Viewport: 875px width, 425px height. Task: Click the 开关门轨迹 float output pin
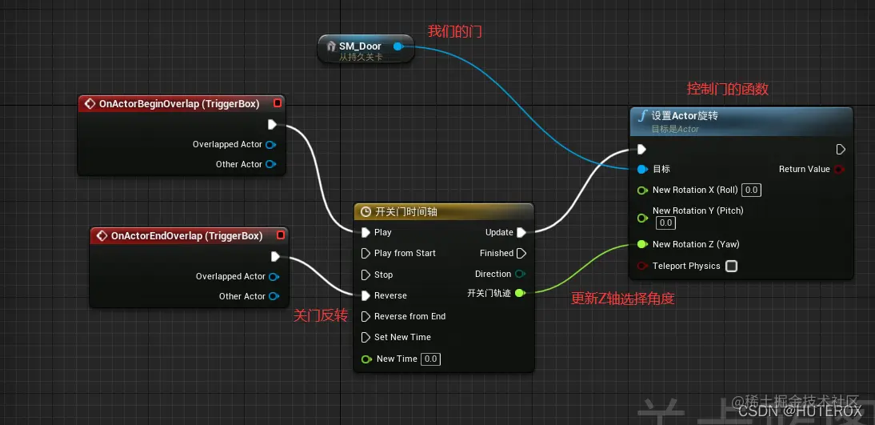point(520,293)
